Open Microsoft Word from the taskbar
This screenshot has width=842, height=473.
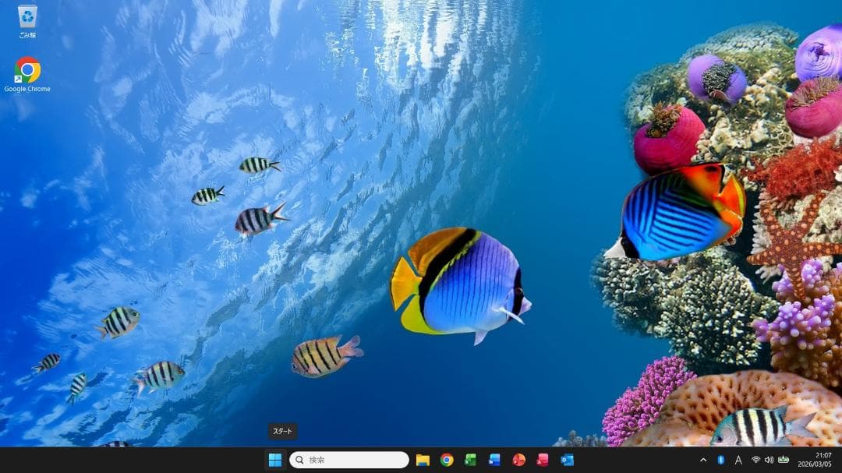click(494, 460)
